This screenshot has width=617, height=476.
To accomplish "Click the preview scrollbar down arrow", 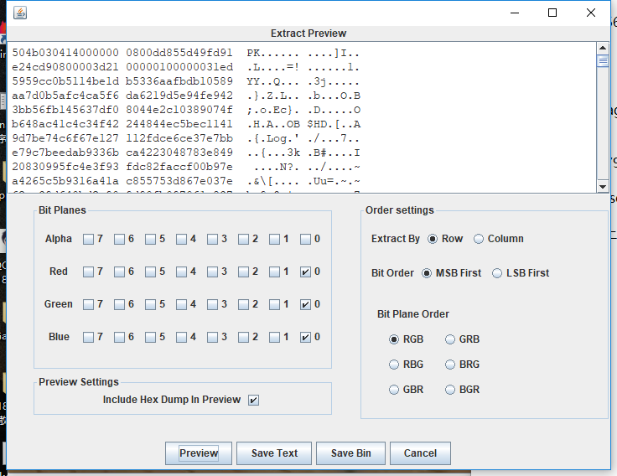I will coord(603,186).
